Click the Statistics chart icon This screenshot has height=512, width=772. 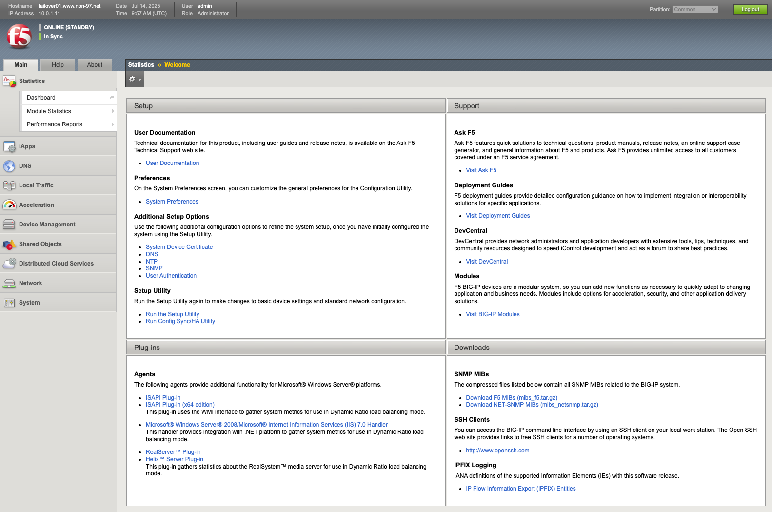click(x=9, y=81)
